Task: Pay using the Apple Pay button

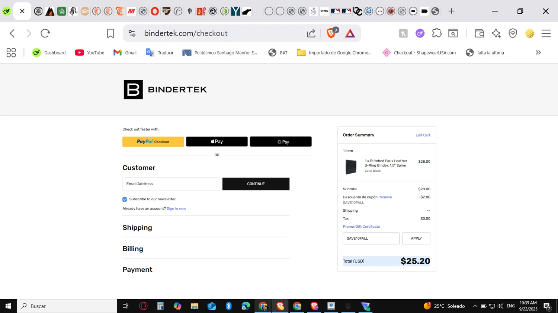Action: click(x=217, y=142)
